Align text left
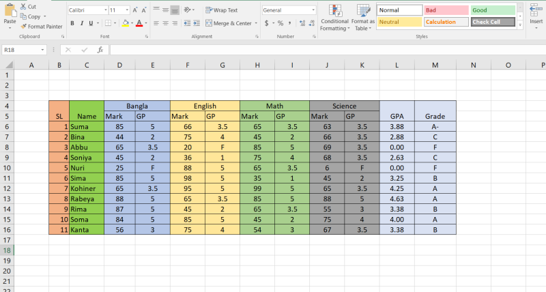 (x=156, y=23)
